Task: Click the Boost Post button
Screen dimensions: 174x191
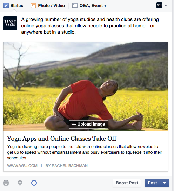Action: coord(127,183)
